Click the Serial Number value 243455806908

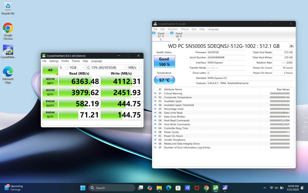point(226,57)
